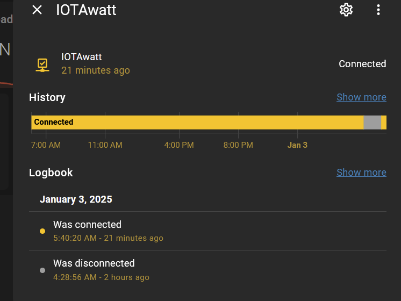This screenshot has width=401, height=301.
Task: Click the 11:00 AM timeline label
Action: tap(105, 145)
